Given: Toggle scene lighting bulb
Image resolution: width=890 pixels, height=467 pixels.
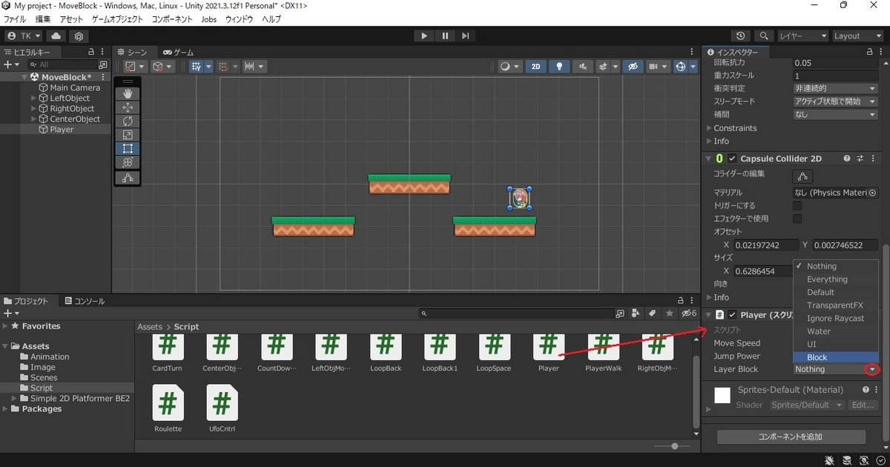Looking at the screenshot, I should [x=559, y=66].
